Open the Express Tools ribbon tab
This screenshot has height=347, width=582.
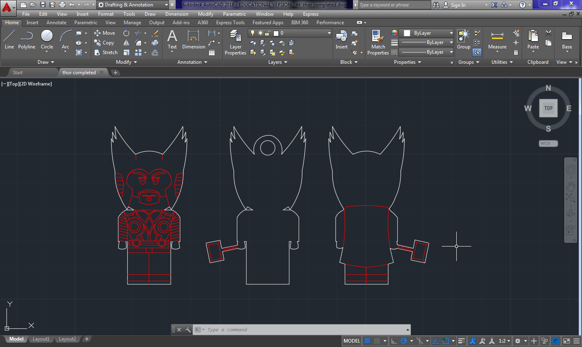(x=230, y=23)
